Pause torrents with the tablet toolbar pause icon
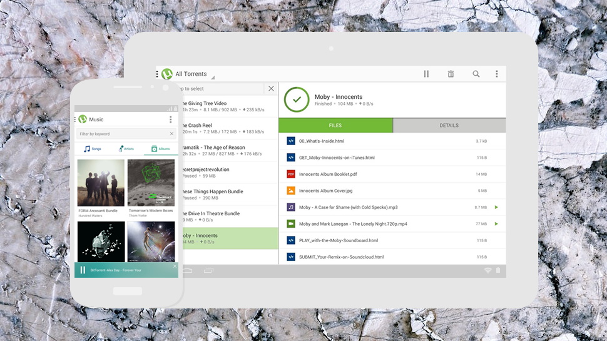607x341 pixels. 426,74
